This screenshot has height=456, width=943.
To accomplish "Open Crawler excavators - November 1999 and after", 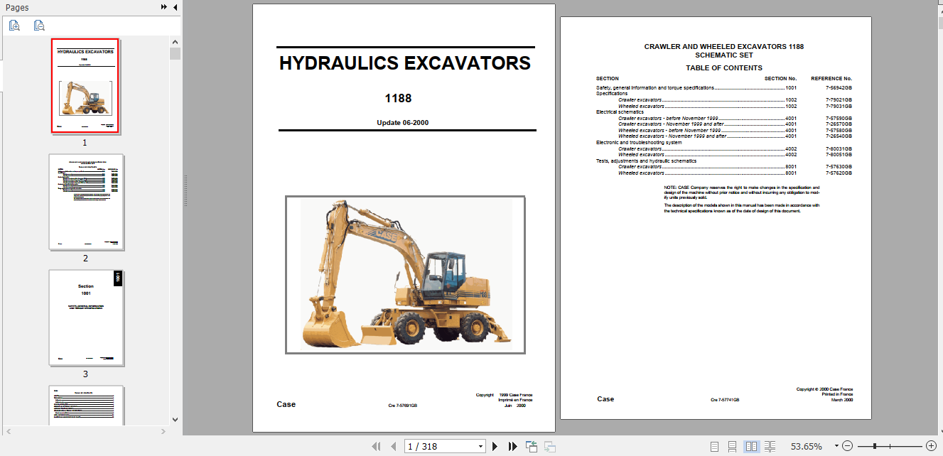I will [x=707, y=124].
